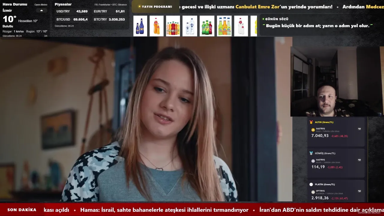Click the BTC/USD 69.656,4 rate

click(72, 19)
